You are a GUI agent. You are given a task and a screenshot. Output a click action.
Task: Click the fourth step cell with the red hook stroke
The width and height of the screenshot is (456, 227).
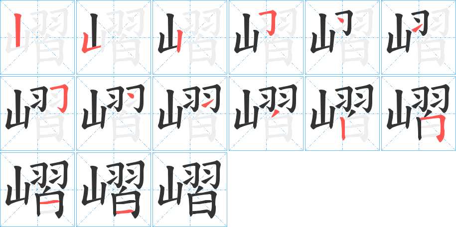tap(266, 37)
